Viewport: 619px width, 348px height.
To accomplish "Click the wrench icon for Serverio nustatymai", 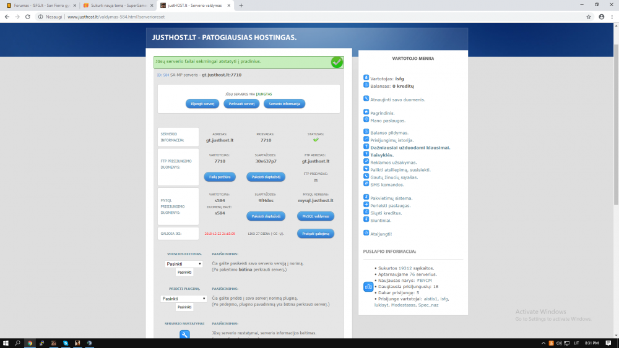I will (184, 334).
